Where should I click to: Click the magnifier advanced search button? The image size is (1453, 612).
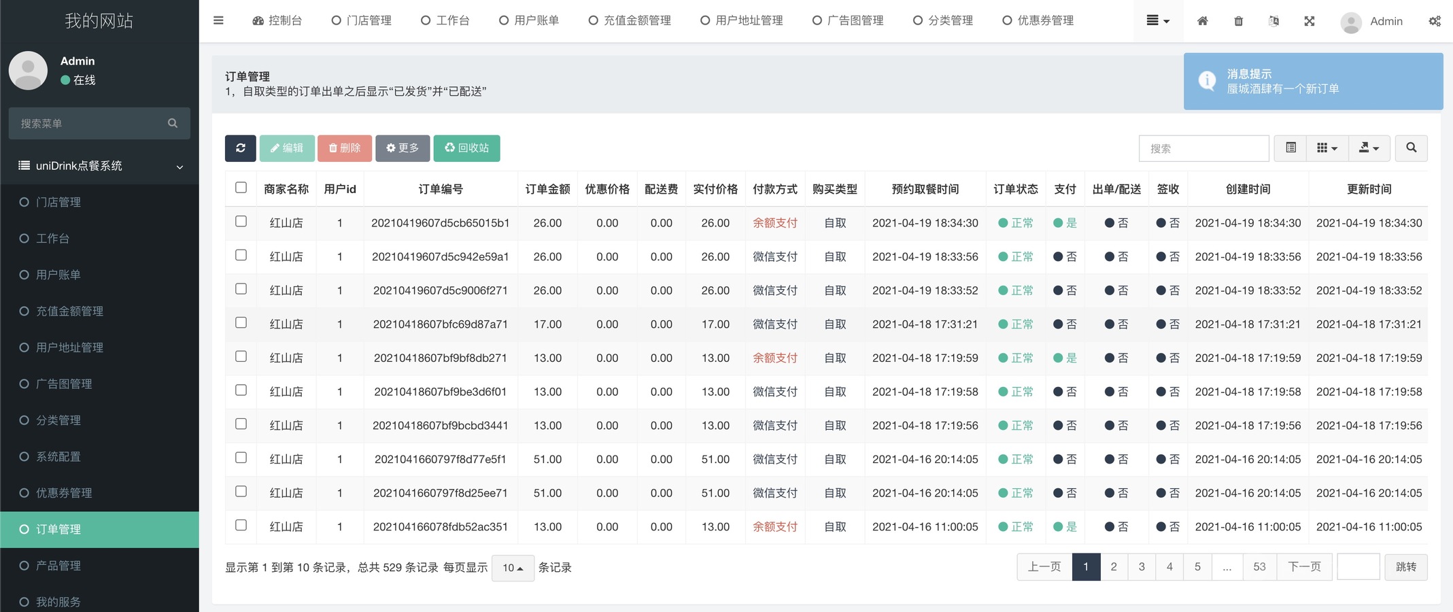[x=1411, y=148]
